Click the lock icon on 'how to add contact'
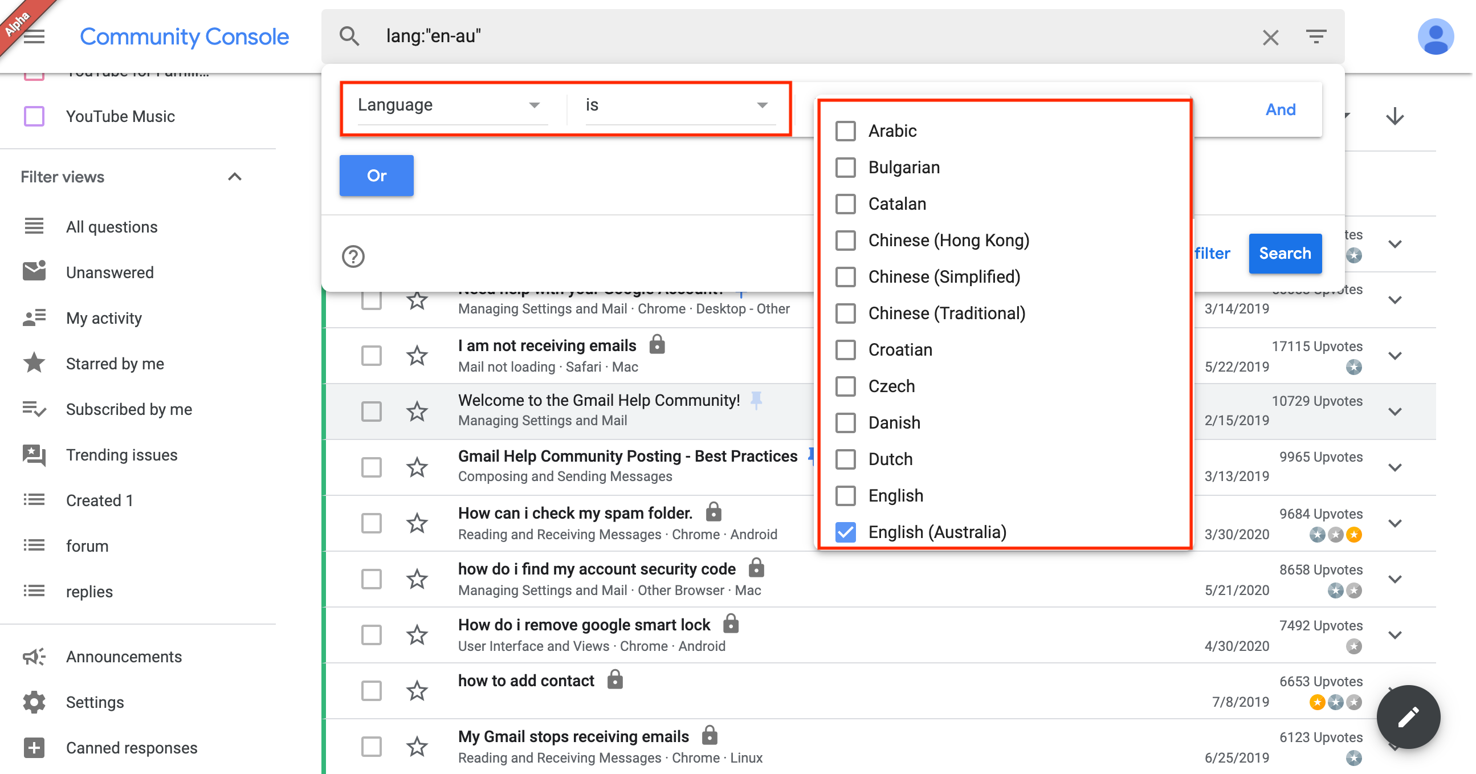 coord(615,679)
